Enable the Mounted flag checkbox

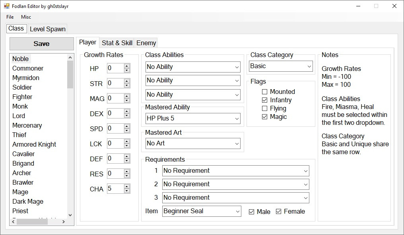coord(265,92)
